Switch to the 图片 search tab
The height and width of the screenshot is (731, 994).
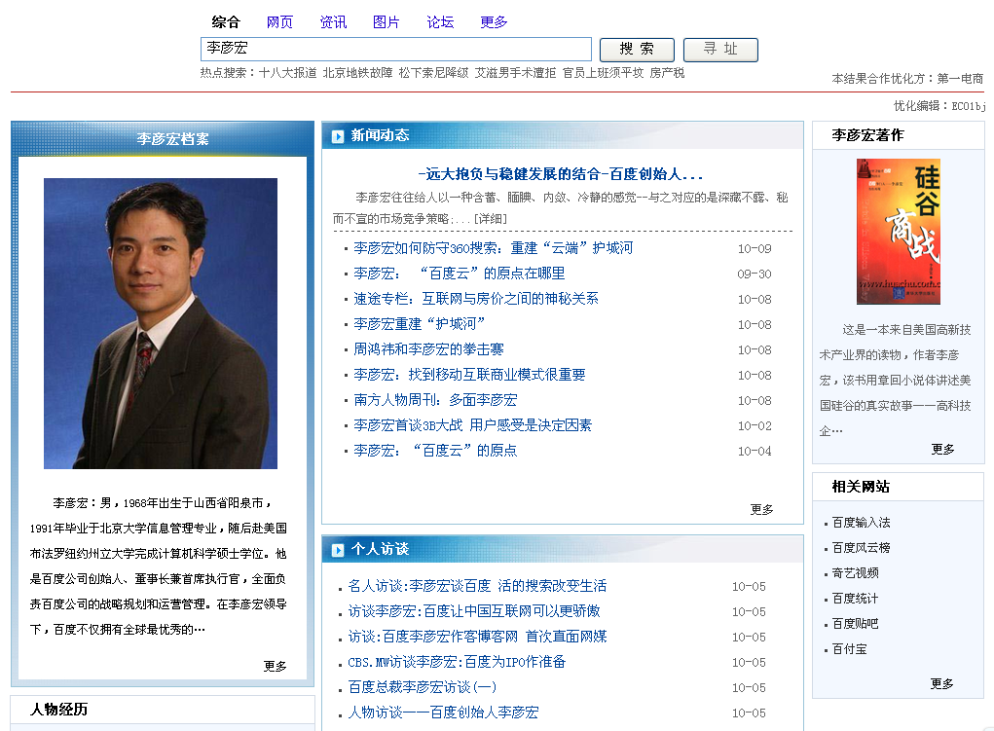[x=387, y=22]
